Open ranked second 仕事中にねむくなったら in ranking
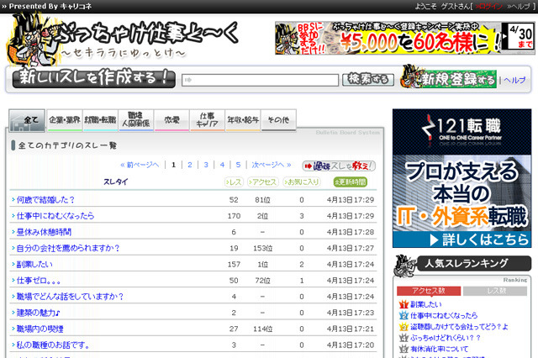This screenshot has height=358, width=538. [x=444, y=315]
